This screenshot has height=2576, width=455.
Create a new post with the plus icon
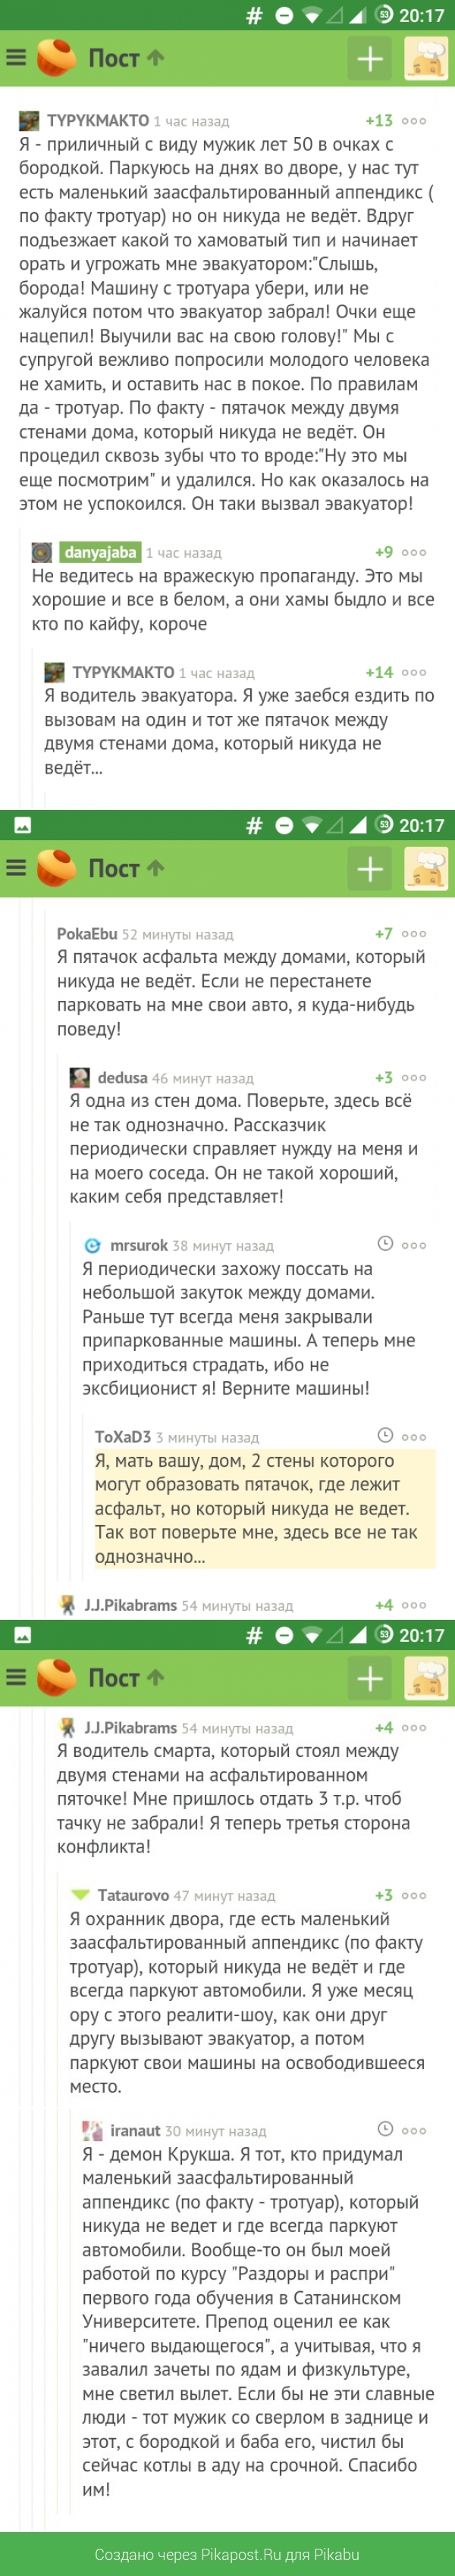(x=370, y=58)
